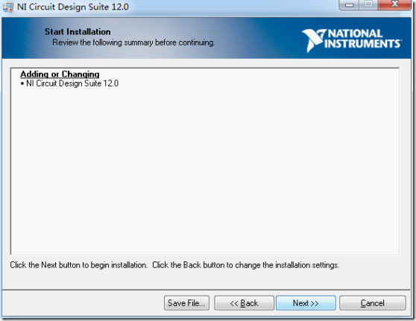Select the NI Circuit Design Suite 12.0 summary entry
This screenshot has width=416, height=321.
(72, 83)
